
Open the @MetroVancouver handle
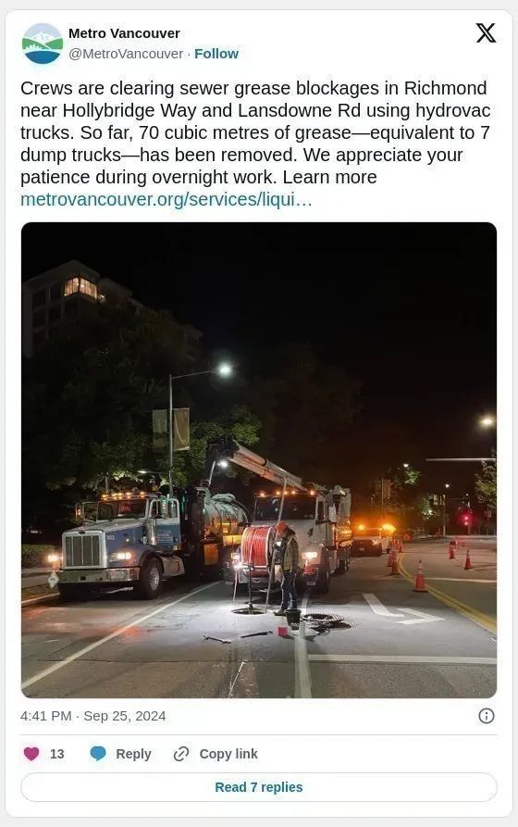126,54
